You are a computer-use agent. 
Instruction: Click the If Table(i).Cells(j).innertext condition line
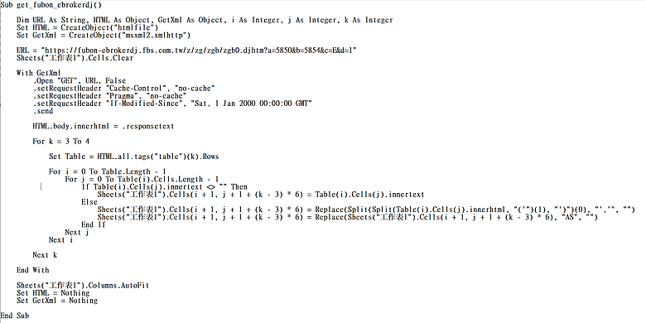coord(164,186)
